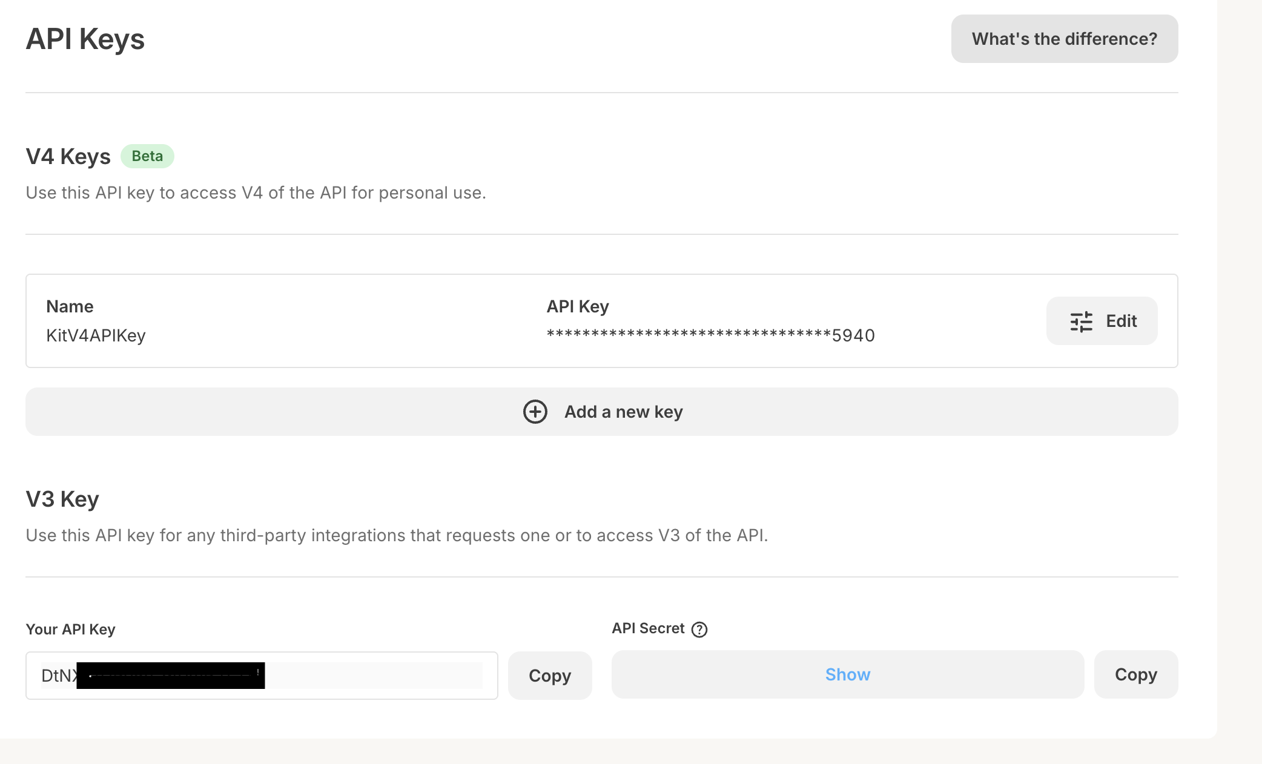The image size is (1262, 764).
Task: Click the V3 third-party integrations description
Action: tap(397, 536)
